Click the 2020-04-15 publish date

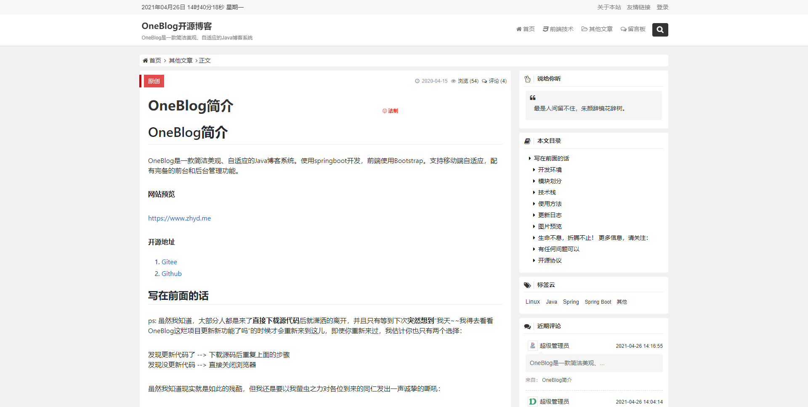click(435, 81)
